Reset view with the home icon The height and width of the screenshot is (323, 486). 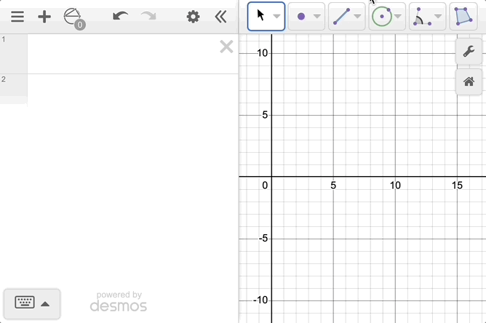pyautogui.click(x=469, y=81)
